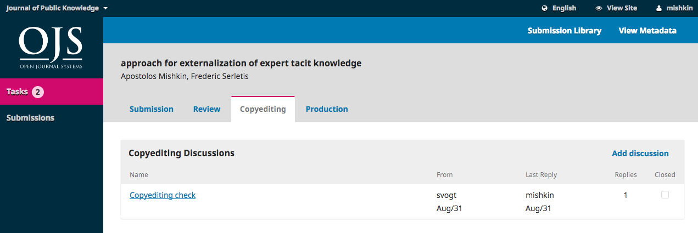Click Add discussion

coord(640,154)
